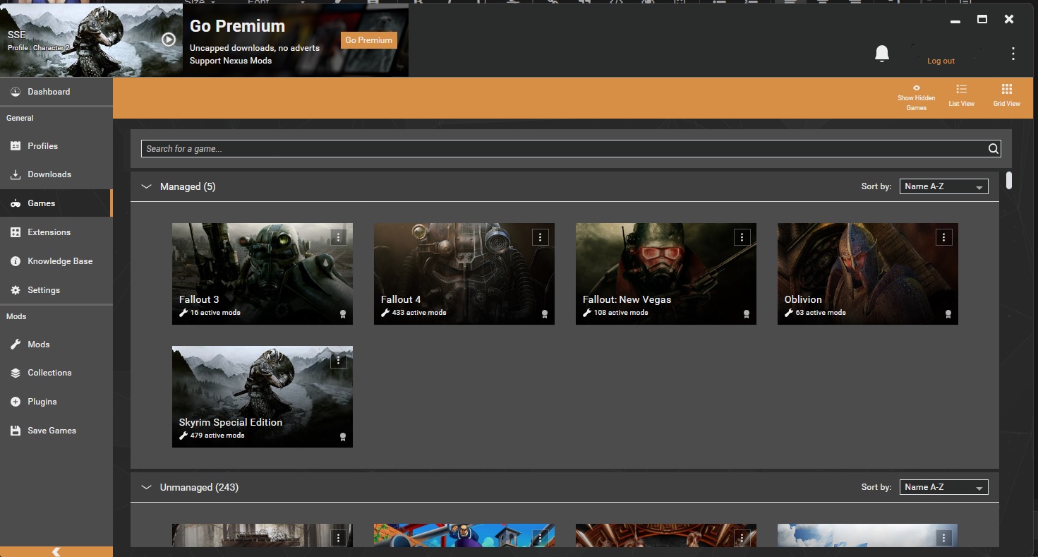Click the orange Go Premium button

369,40
